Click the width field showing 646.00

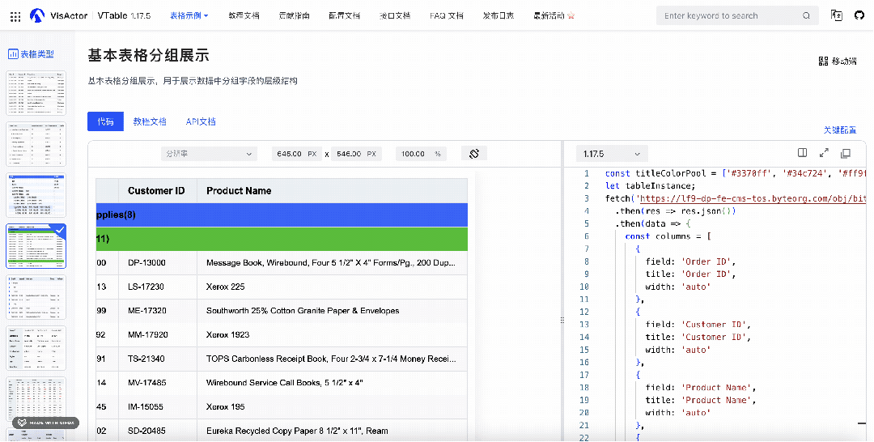[297, 154]
